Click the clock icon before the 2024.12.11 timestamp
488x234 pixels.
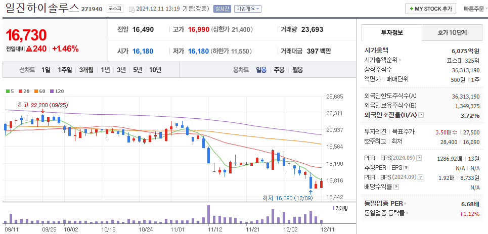[x=131, y=9]
